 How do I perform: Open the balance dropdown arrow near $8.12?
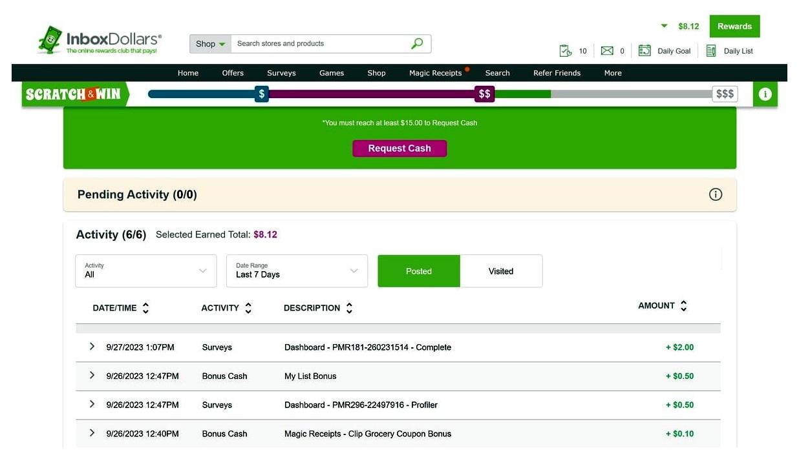click(664, 26)
